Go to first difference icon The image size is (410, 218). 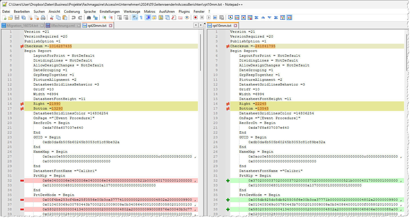point(256,18)
